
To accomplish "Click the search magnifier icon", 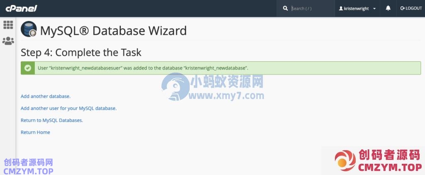I will [285, 8].
